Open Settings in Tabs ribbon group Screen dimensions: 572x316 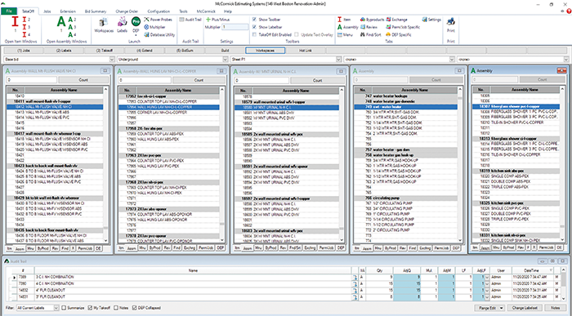click(x=431, y=20)
